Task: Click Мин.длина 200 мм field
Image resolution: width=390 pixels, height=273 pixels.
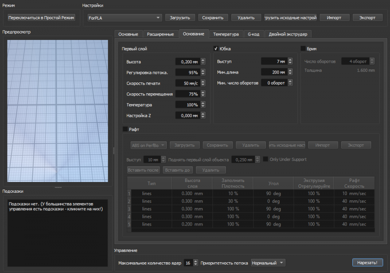Action: (x=274, y=72)
